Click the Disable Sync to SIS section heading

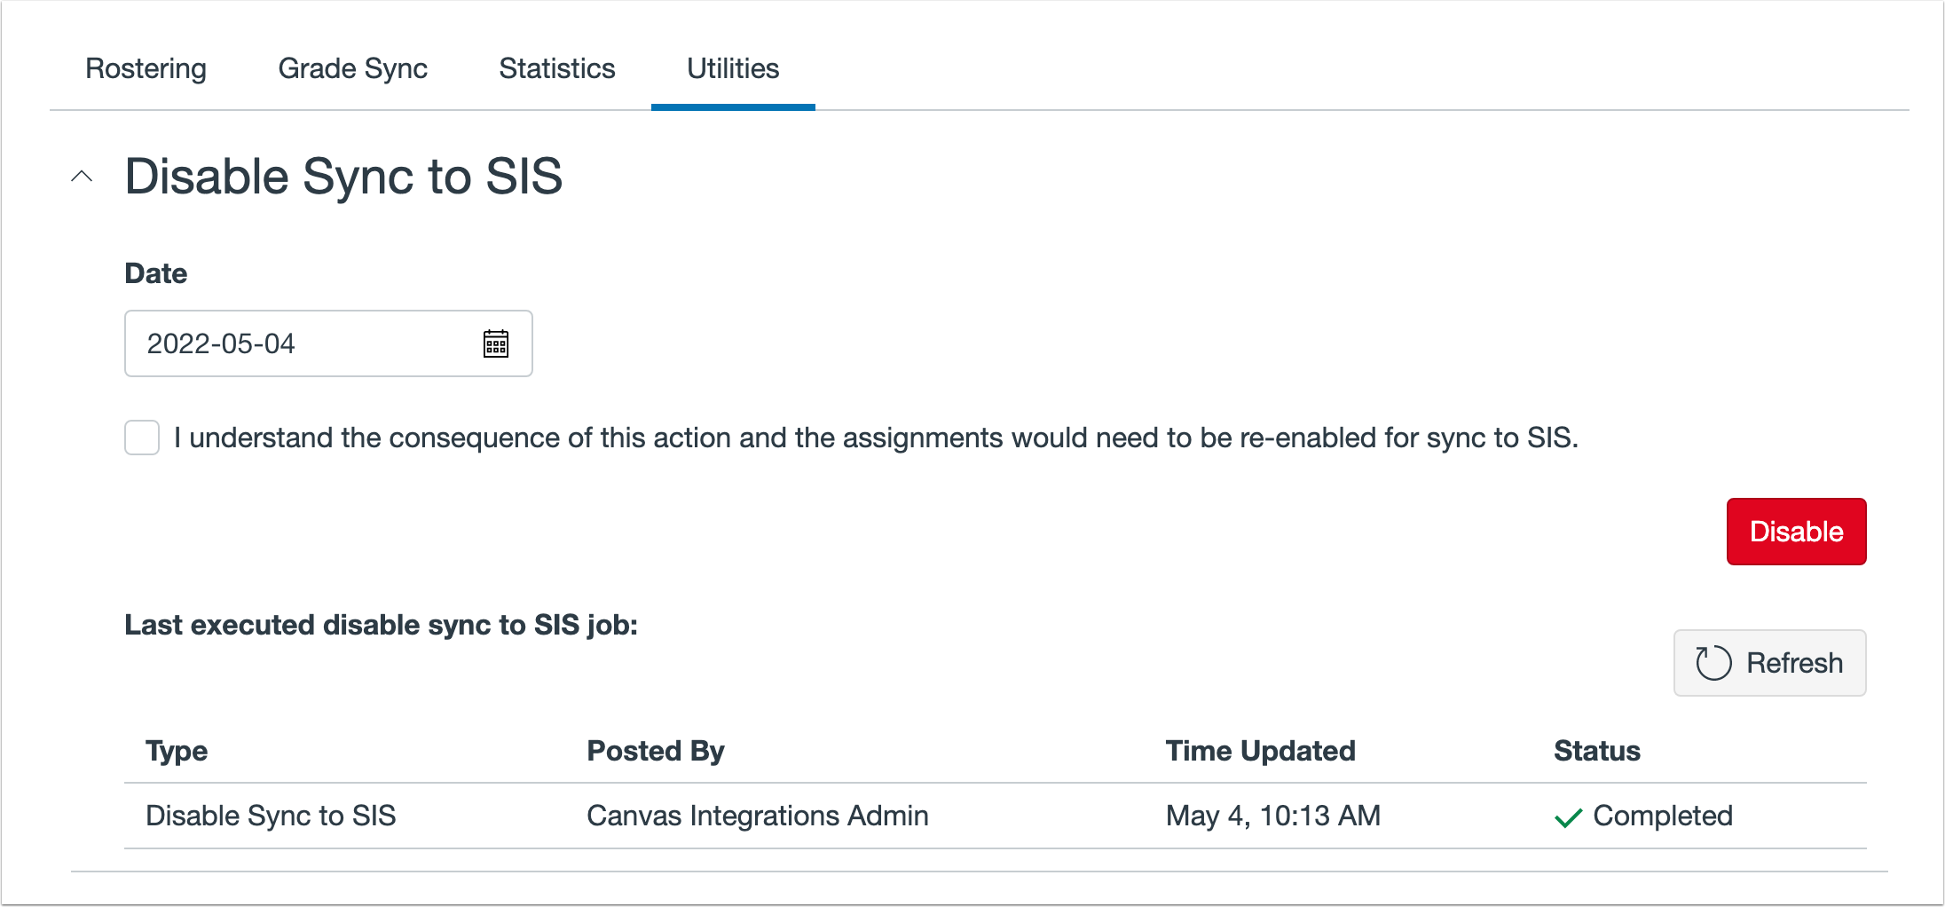[343, 176]
